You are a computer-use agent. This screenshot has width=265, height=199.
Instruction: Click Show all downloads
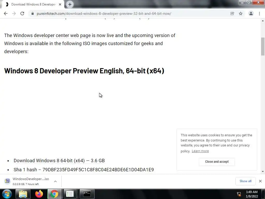[x=245, y=181]
